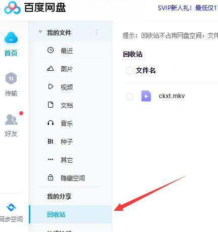Click the 传输 label in left rail
The width and height of the screenshot is (218, 232).
click(11, 94)
